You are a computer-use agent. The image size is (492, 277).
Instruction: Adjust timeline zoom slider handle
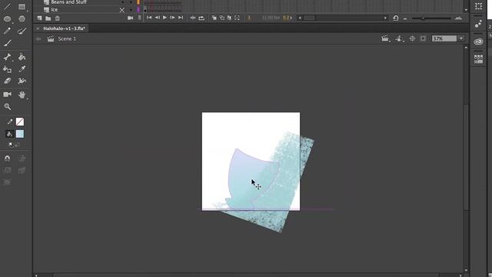tap(423, 18)
